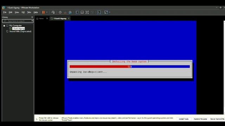Screen dimensions: 225x126
Task: Click the Never Remind Me button
Action: point(217,119)
